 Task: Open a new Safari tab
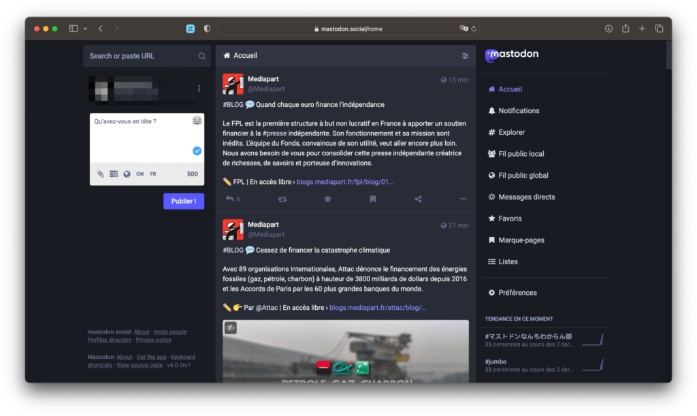pyautogui.click(x=642, y=29)
